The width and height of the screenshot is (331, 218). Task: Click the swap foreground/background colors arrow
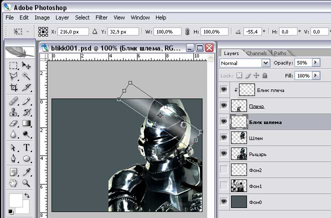click(x=27, y=195)
